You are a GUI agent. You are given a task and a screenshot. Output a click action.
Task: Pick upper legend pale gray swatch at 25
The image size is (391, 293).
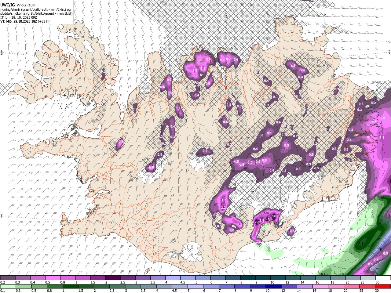pyautogui.click(x=367, y=278)
